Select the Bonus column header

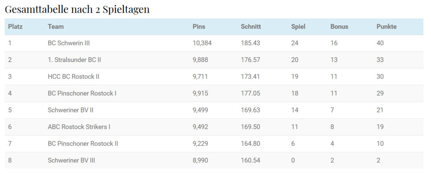click(x=339, y=27)
